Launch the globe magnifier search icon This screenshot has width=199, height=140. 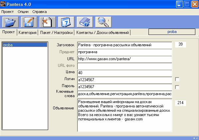click(103, 22)
